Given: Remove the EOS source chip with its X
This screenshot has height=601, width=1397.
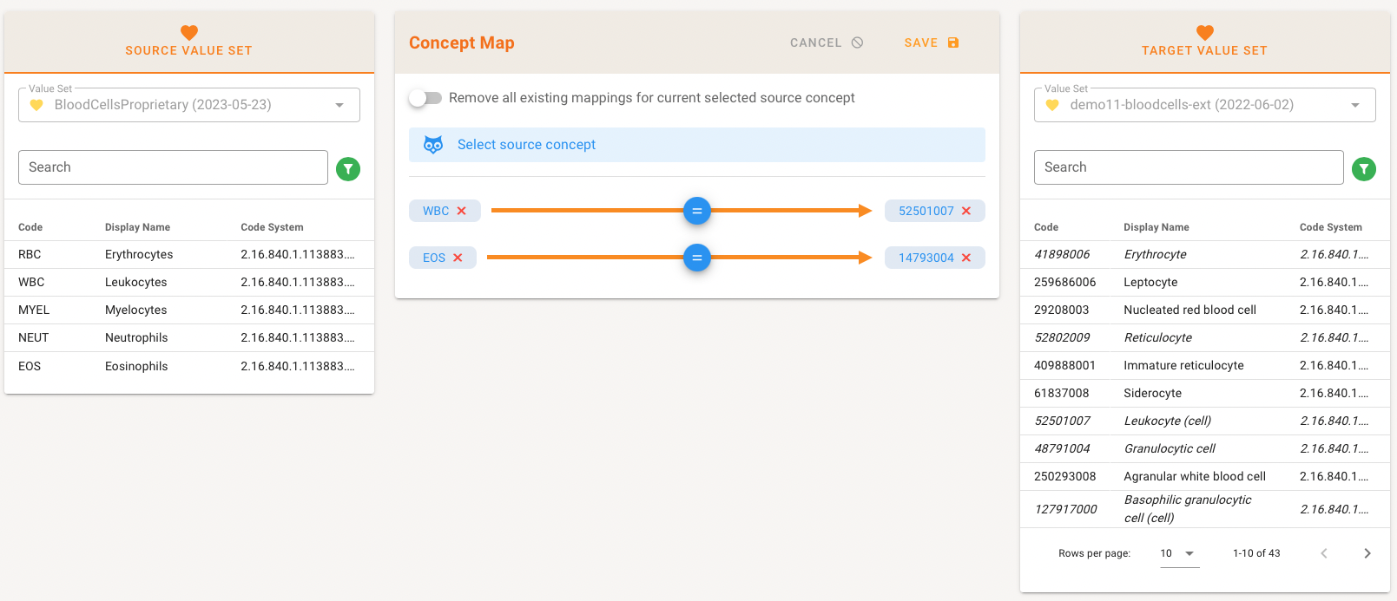Looking at the screenshot, I should click(458, 258).
